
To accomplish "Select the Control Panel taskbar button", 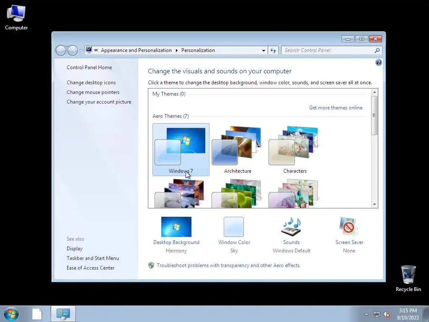I will pos(63,314).
